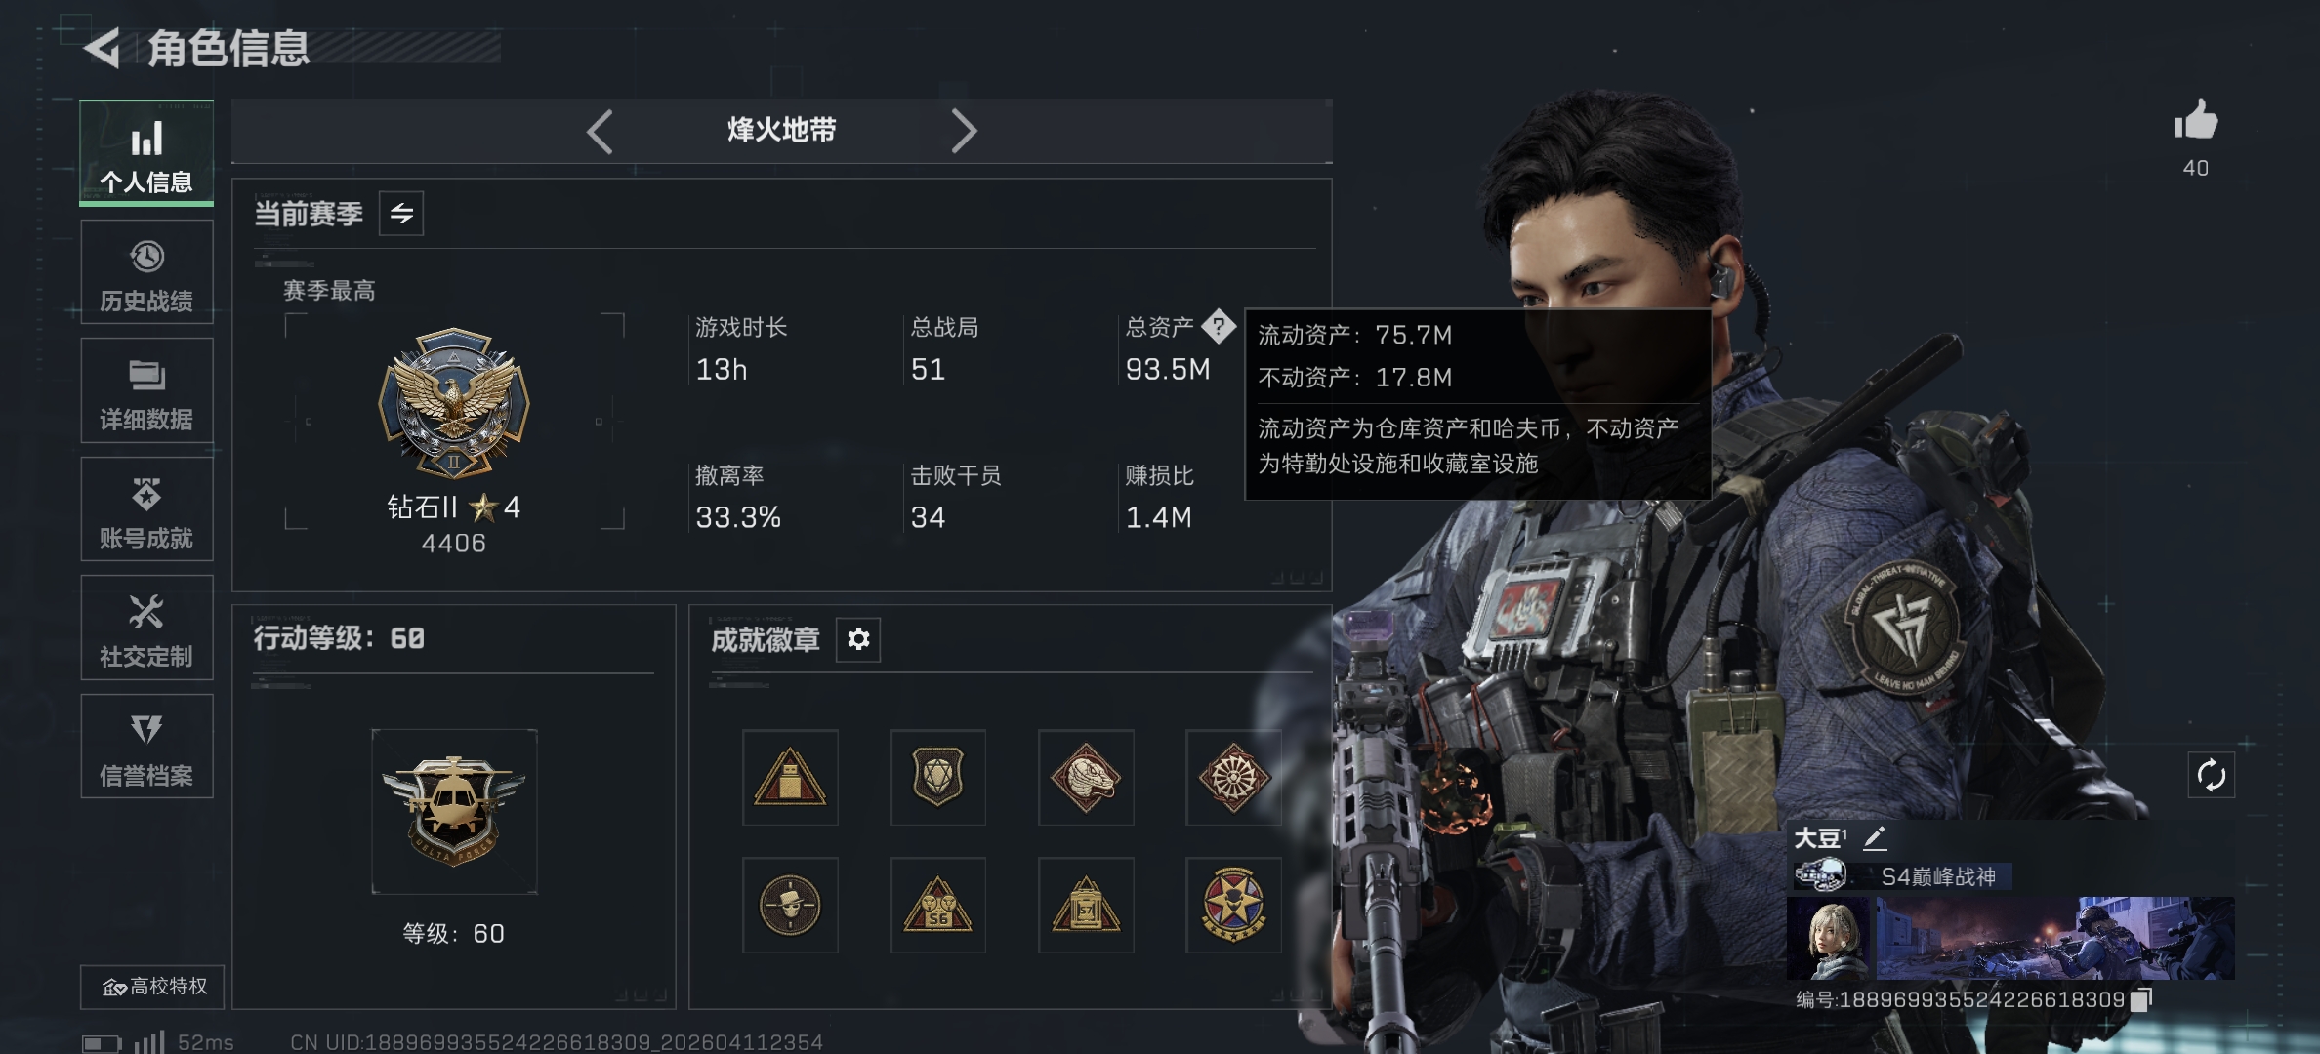Screen dimensions: 2320x1054
Task: Toggle 当前赛季 season switch button
Action: (401, 214)
